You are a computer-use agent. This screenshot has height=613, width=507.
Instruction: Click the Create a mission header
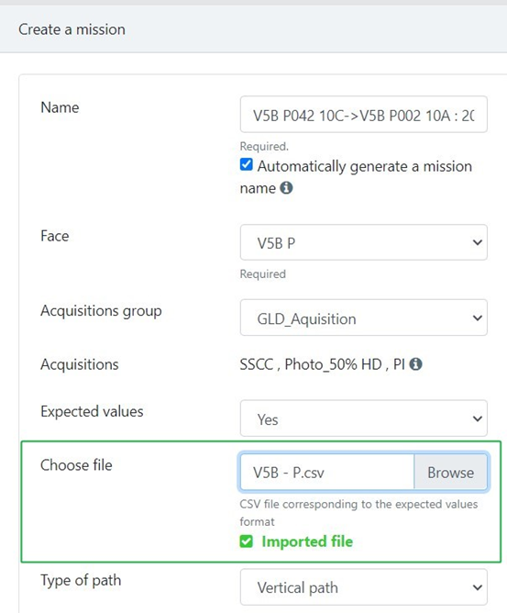click(72, 29)
